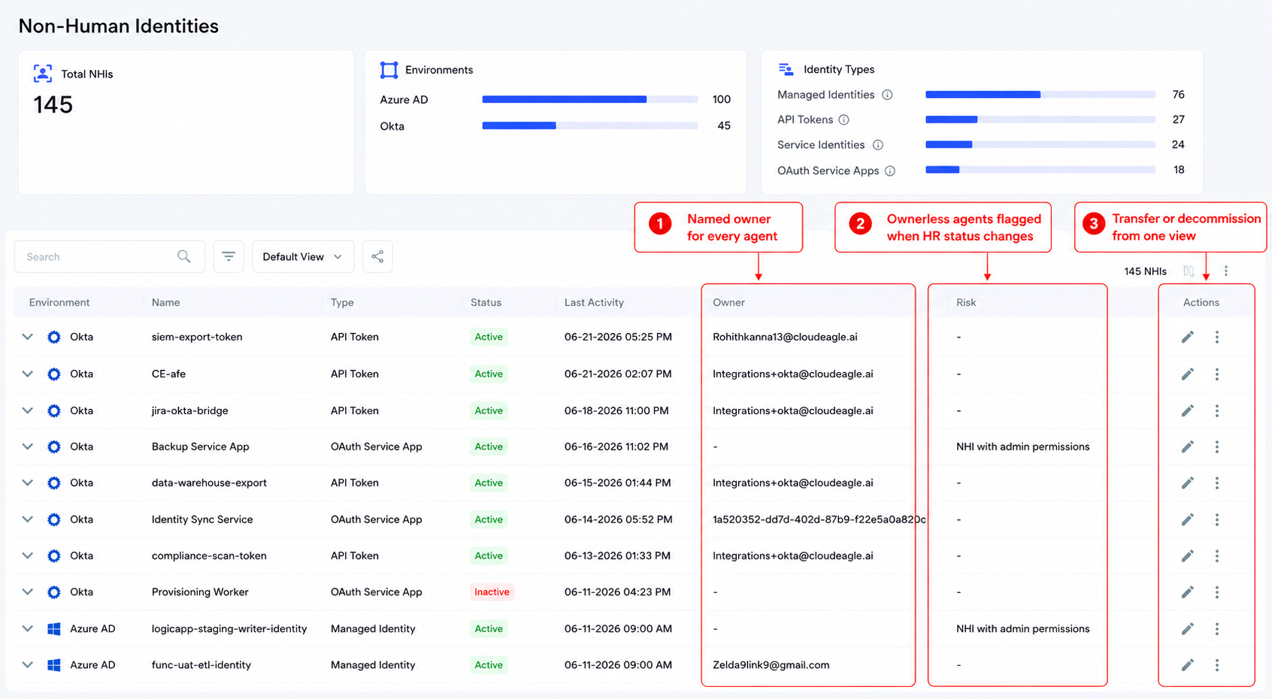Expand the data-warehouse-export row
1272x699 pixels.
point(28,483)
